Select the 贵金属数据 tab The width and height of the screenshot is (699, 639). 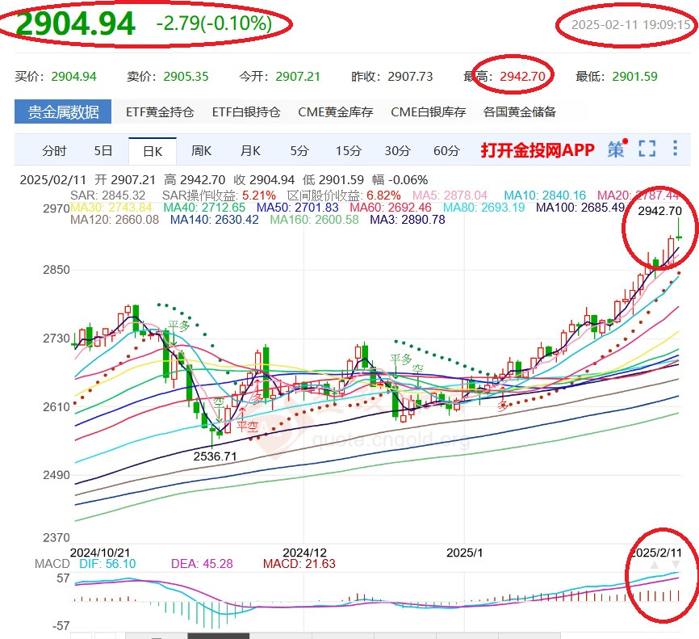coord(63,111)
